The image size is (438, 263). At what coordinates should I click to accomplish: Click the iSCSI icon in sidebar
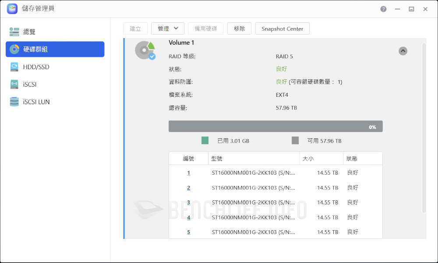click(x=14, y=84)
